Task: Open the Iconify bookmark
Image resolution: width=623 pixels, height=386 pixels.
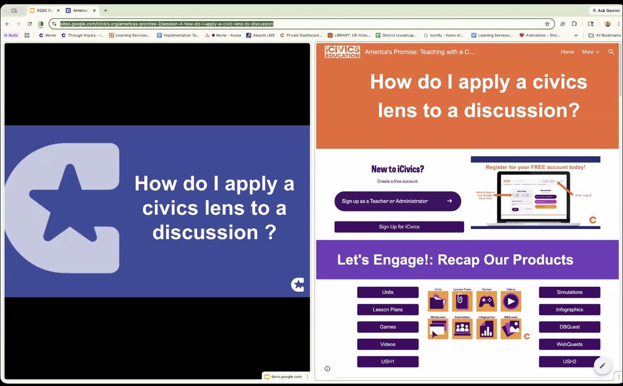Action: coord(444,35)
